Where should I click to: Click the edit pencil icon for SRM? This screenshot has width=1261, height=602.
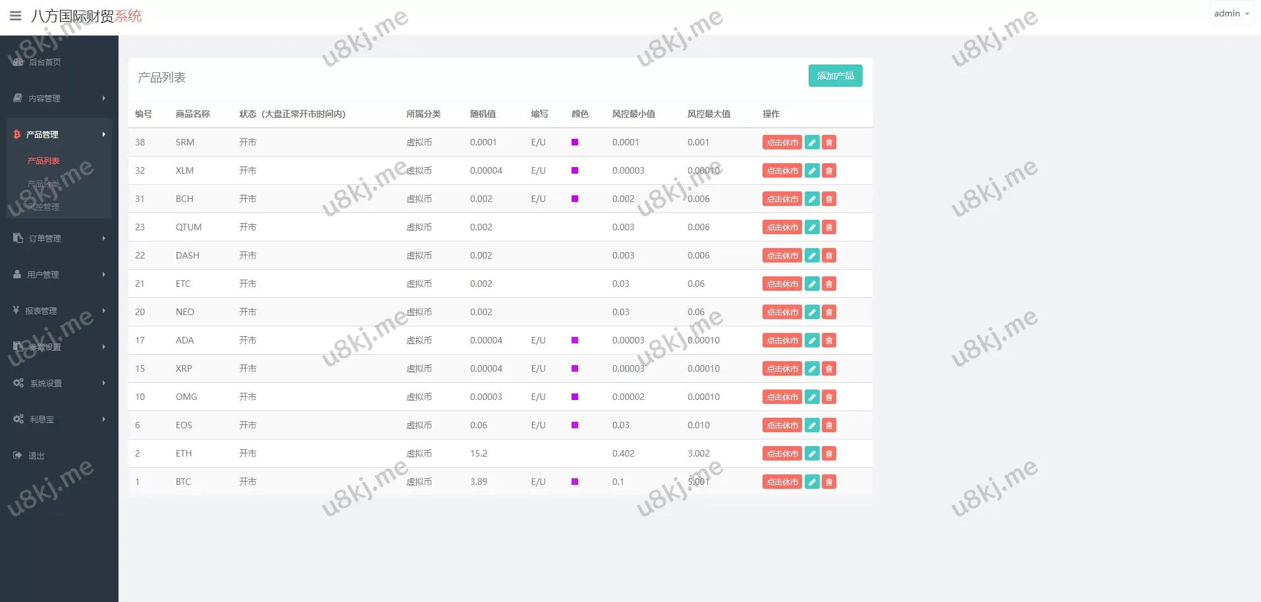click(812, 142)
